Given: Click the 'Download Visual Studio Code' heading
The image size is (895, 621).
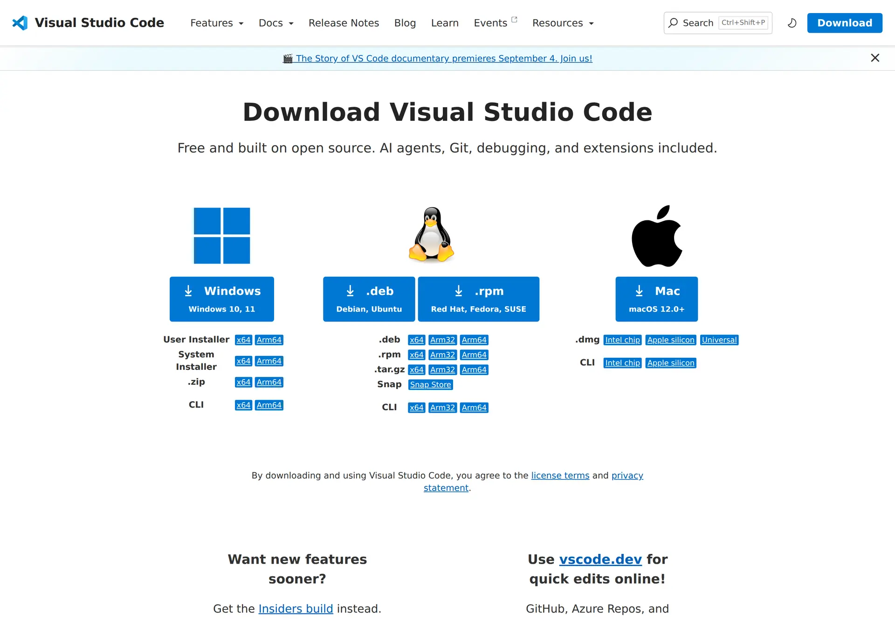Looking at the screenshot, I should click(x=447, y=112).
